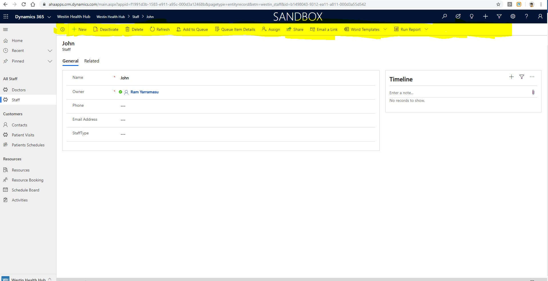Bookmark this page with the star icon
Screen dimensions: 548x281
tap(498, 4)
